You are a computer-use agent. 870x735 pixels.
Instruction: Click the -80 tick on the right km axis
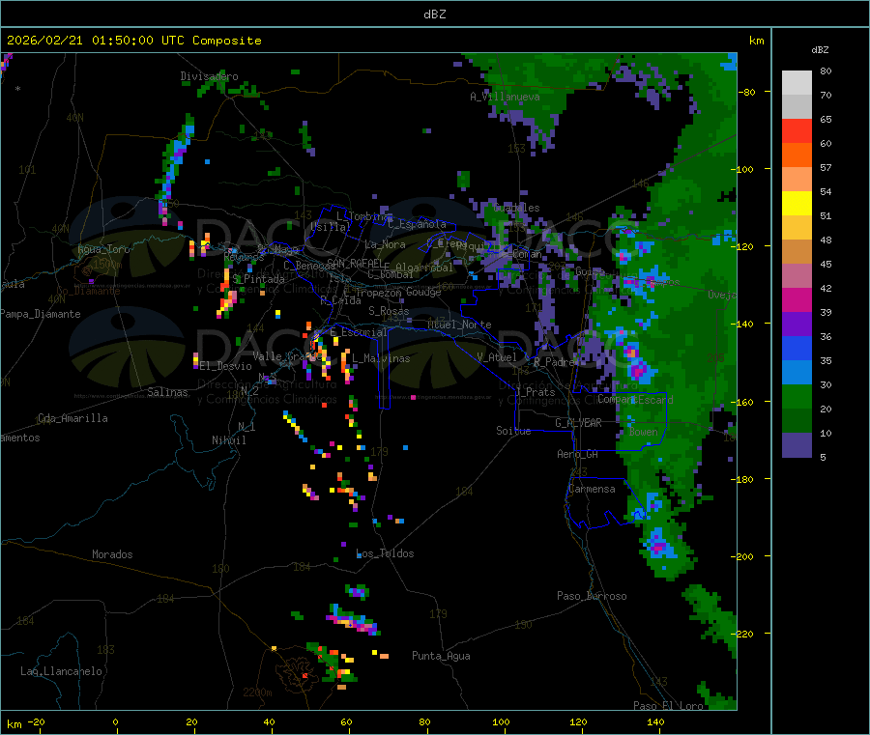tap(746, 92)
